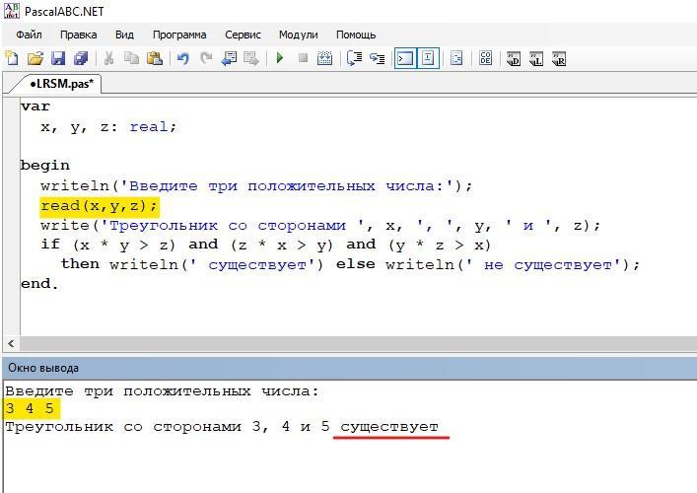
Task: Click the CODE formatting icon
Action: click(x=485, y=58)
